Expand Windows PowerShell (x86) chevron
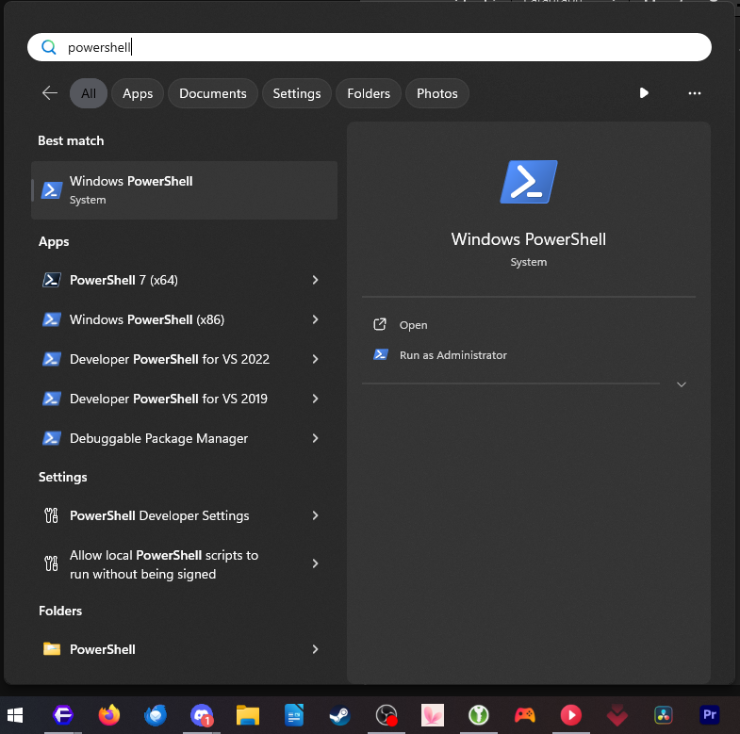 click(x=315, y=319)
